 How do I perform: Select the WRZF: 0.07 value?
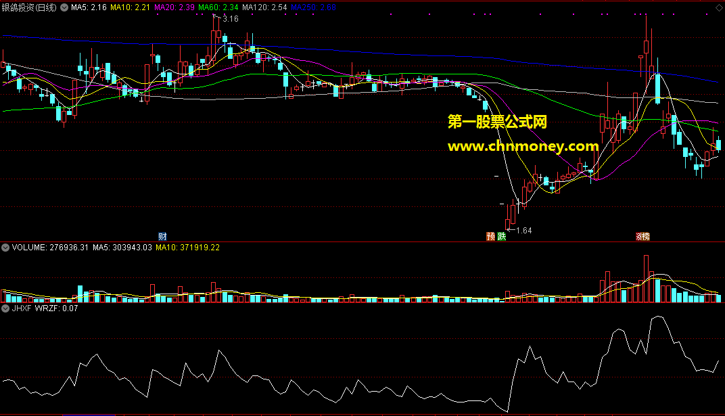pos(56,308)
